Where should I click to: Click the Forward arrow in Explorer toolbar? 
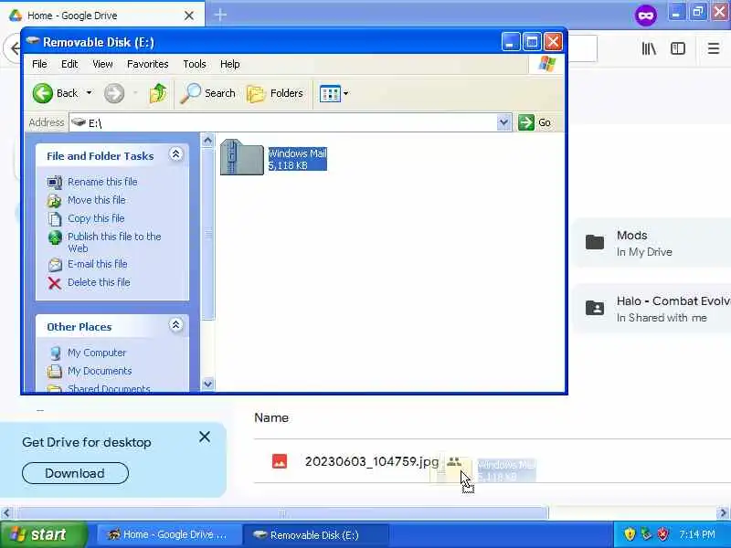[x=114, y=93]
